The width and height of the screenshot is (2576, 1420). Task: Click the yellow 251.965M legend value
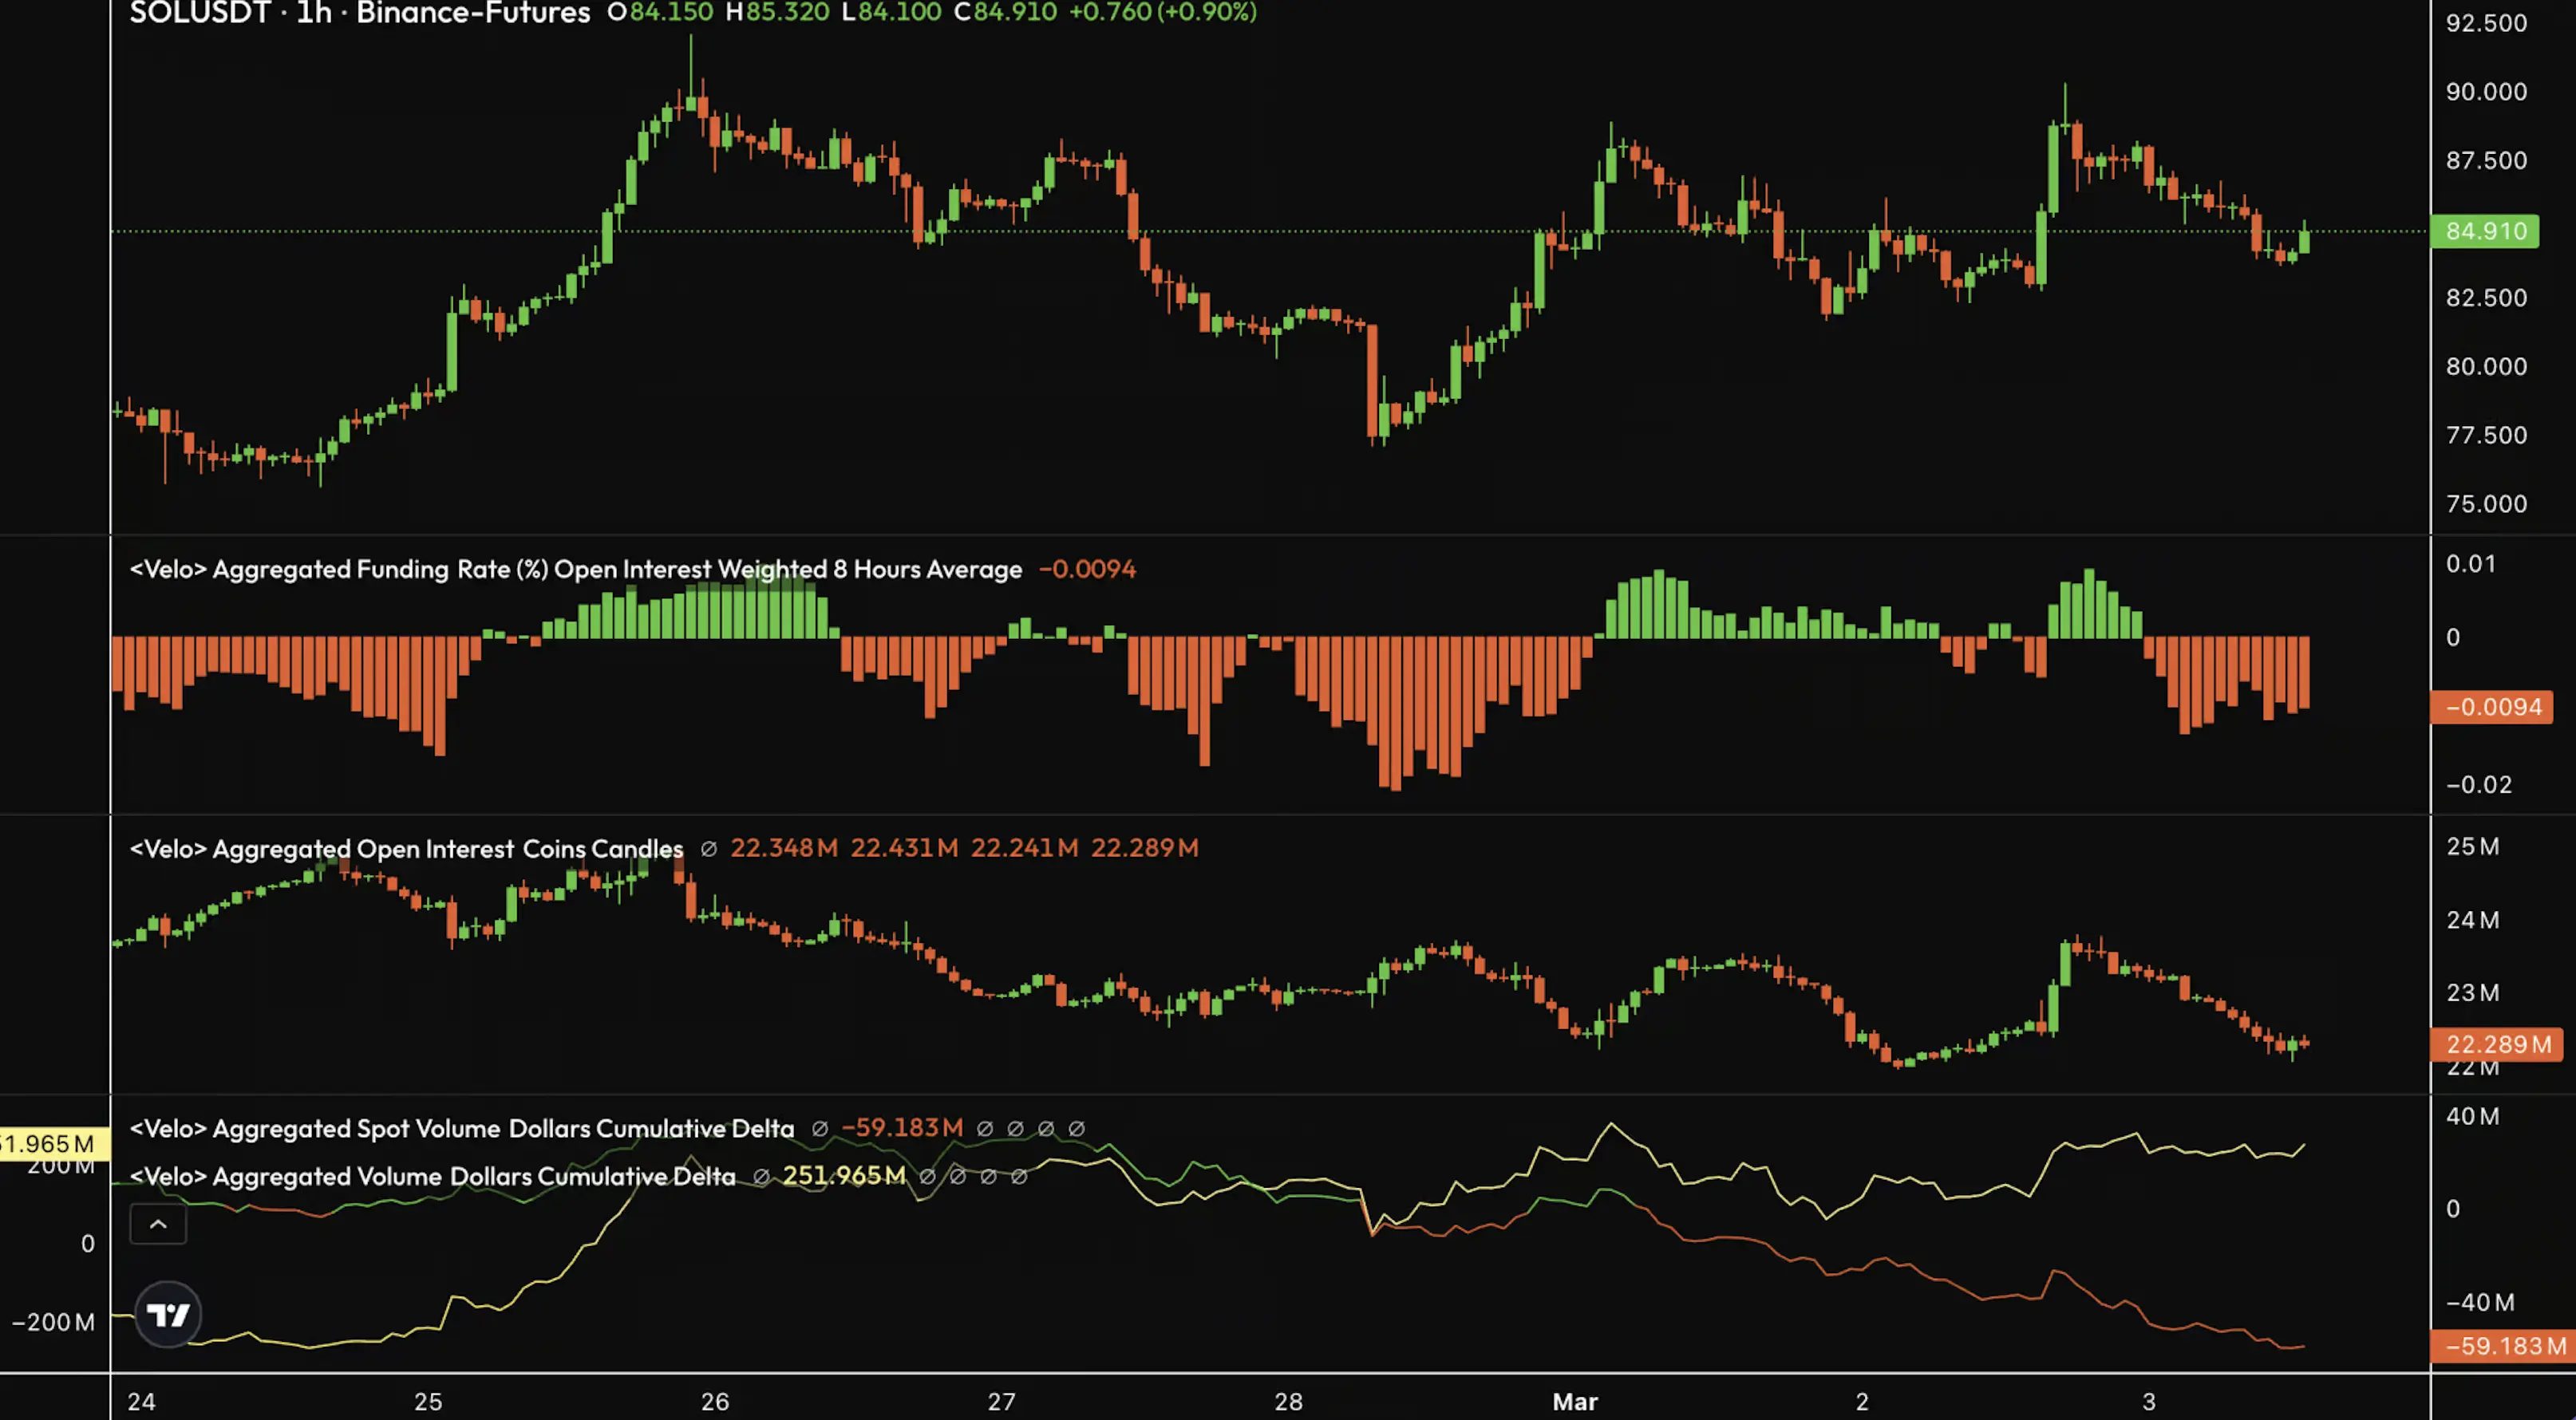(x=843, y=1175)
